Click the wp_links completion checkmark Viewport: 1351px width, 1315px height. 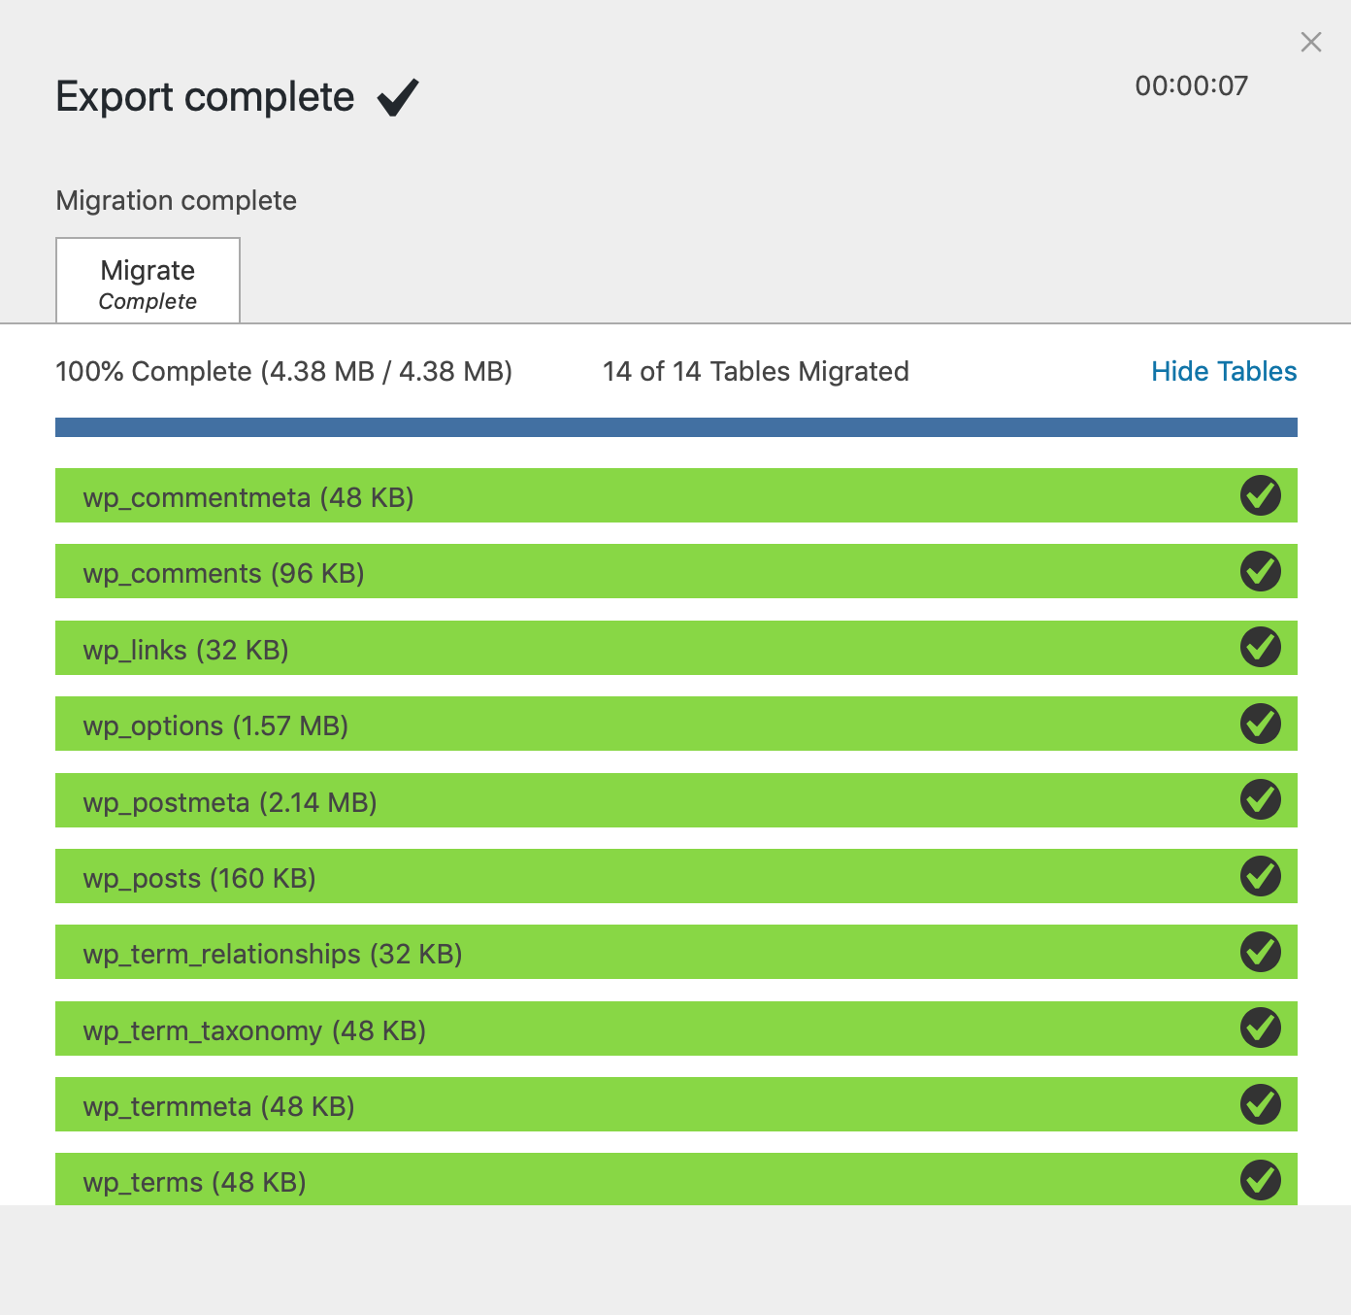coord(1260,648)
